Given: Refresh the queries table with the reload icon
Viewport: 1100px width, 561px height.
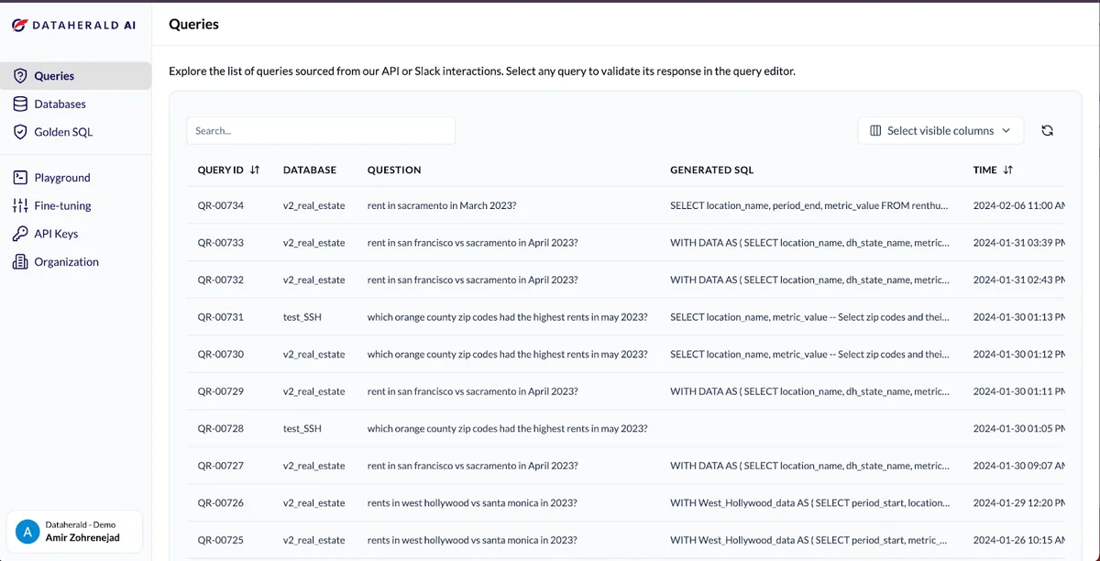Looking at the screenshot, I should [x=1047, y=130].
